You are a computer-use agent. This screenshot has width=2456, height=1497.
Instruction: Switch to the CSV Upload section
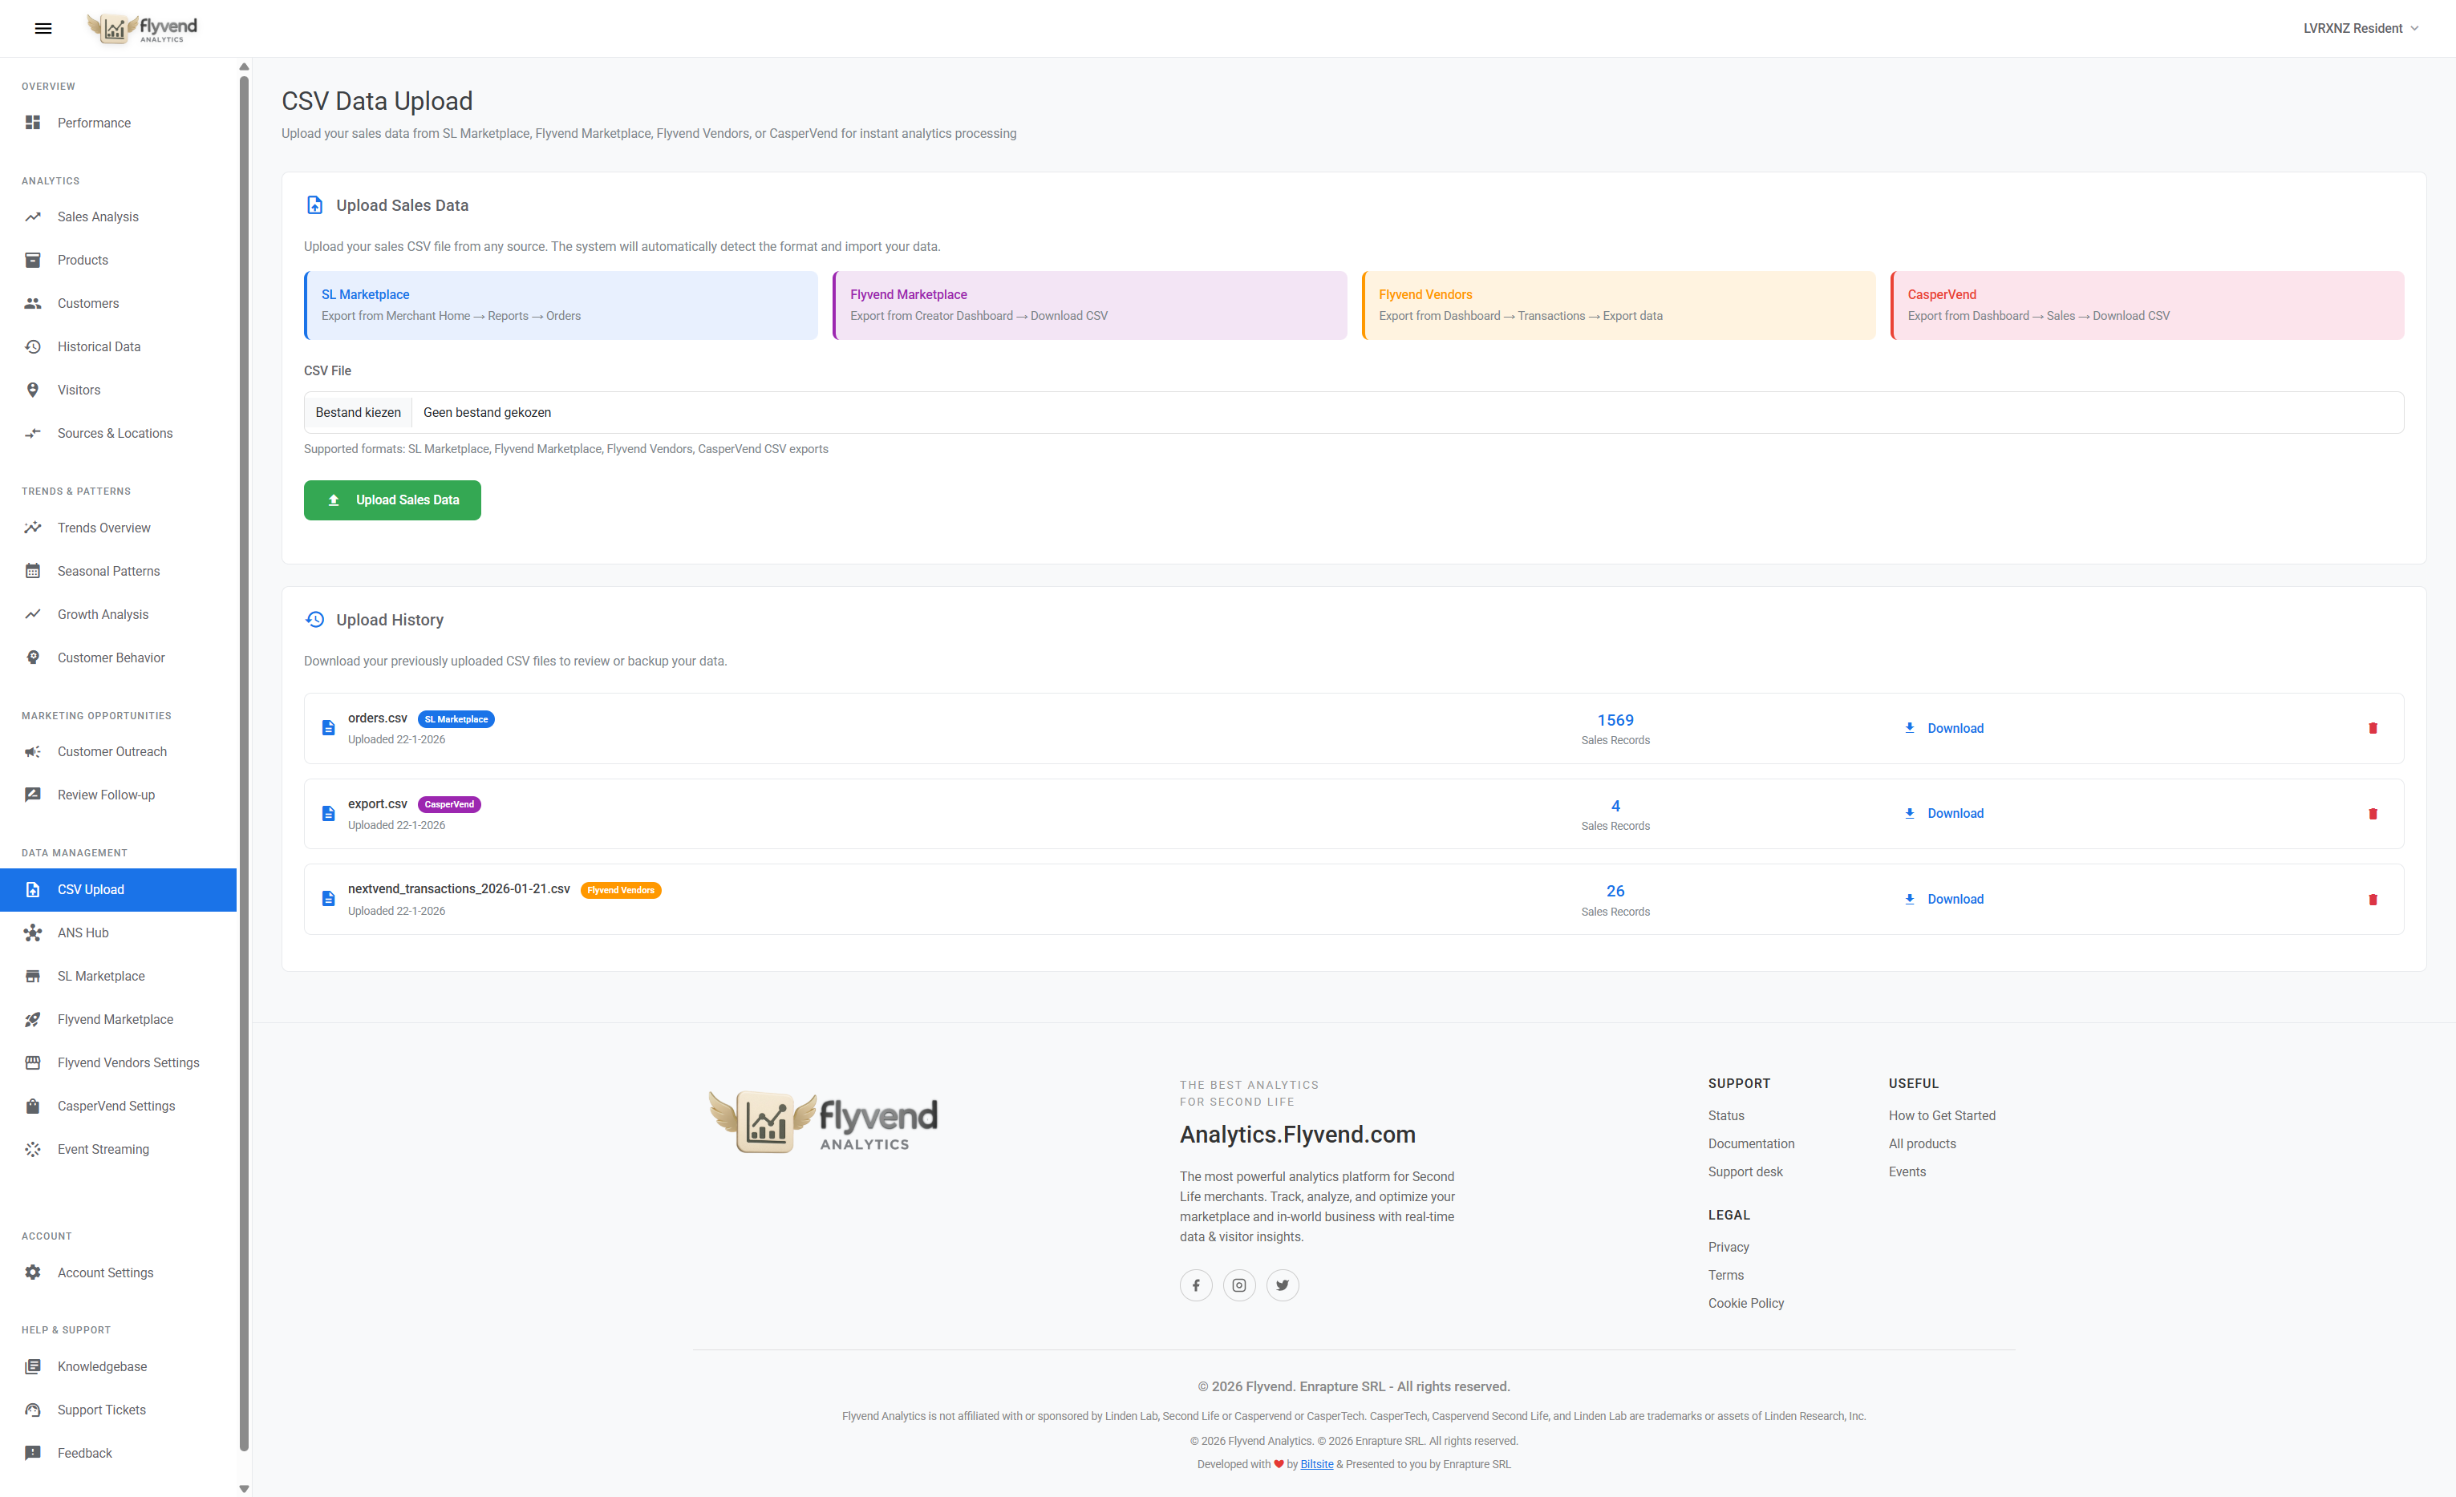coord(91,889)
